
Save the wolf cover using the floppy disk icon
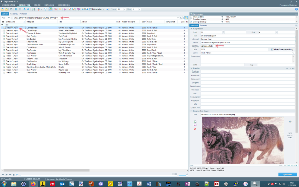click(x=195, y=125)
